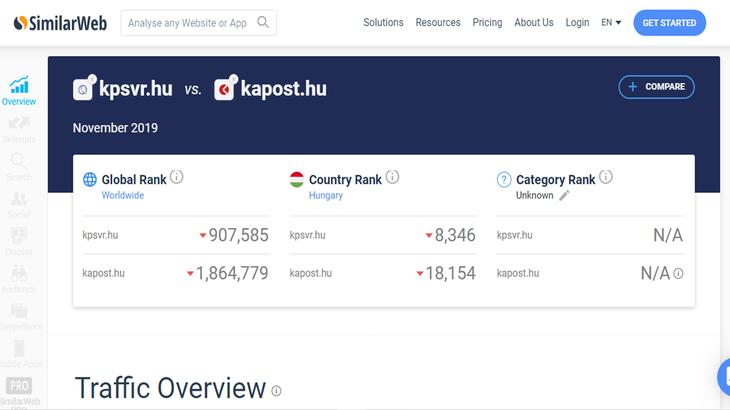The height and width of the screenshot is (410, 730).
Task: Open the About Us page
Action: point(534,22)
